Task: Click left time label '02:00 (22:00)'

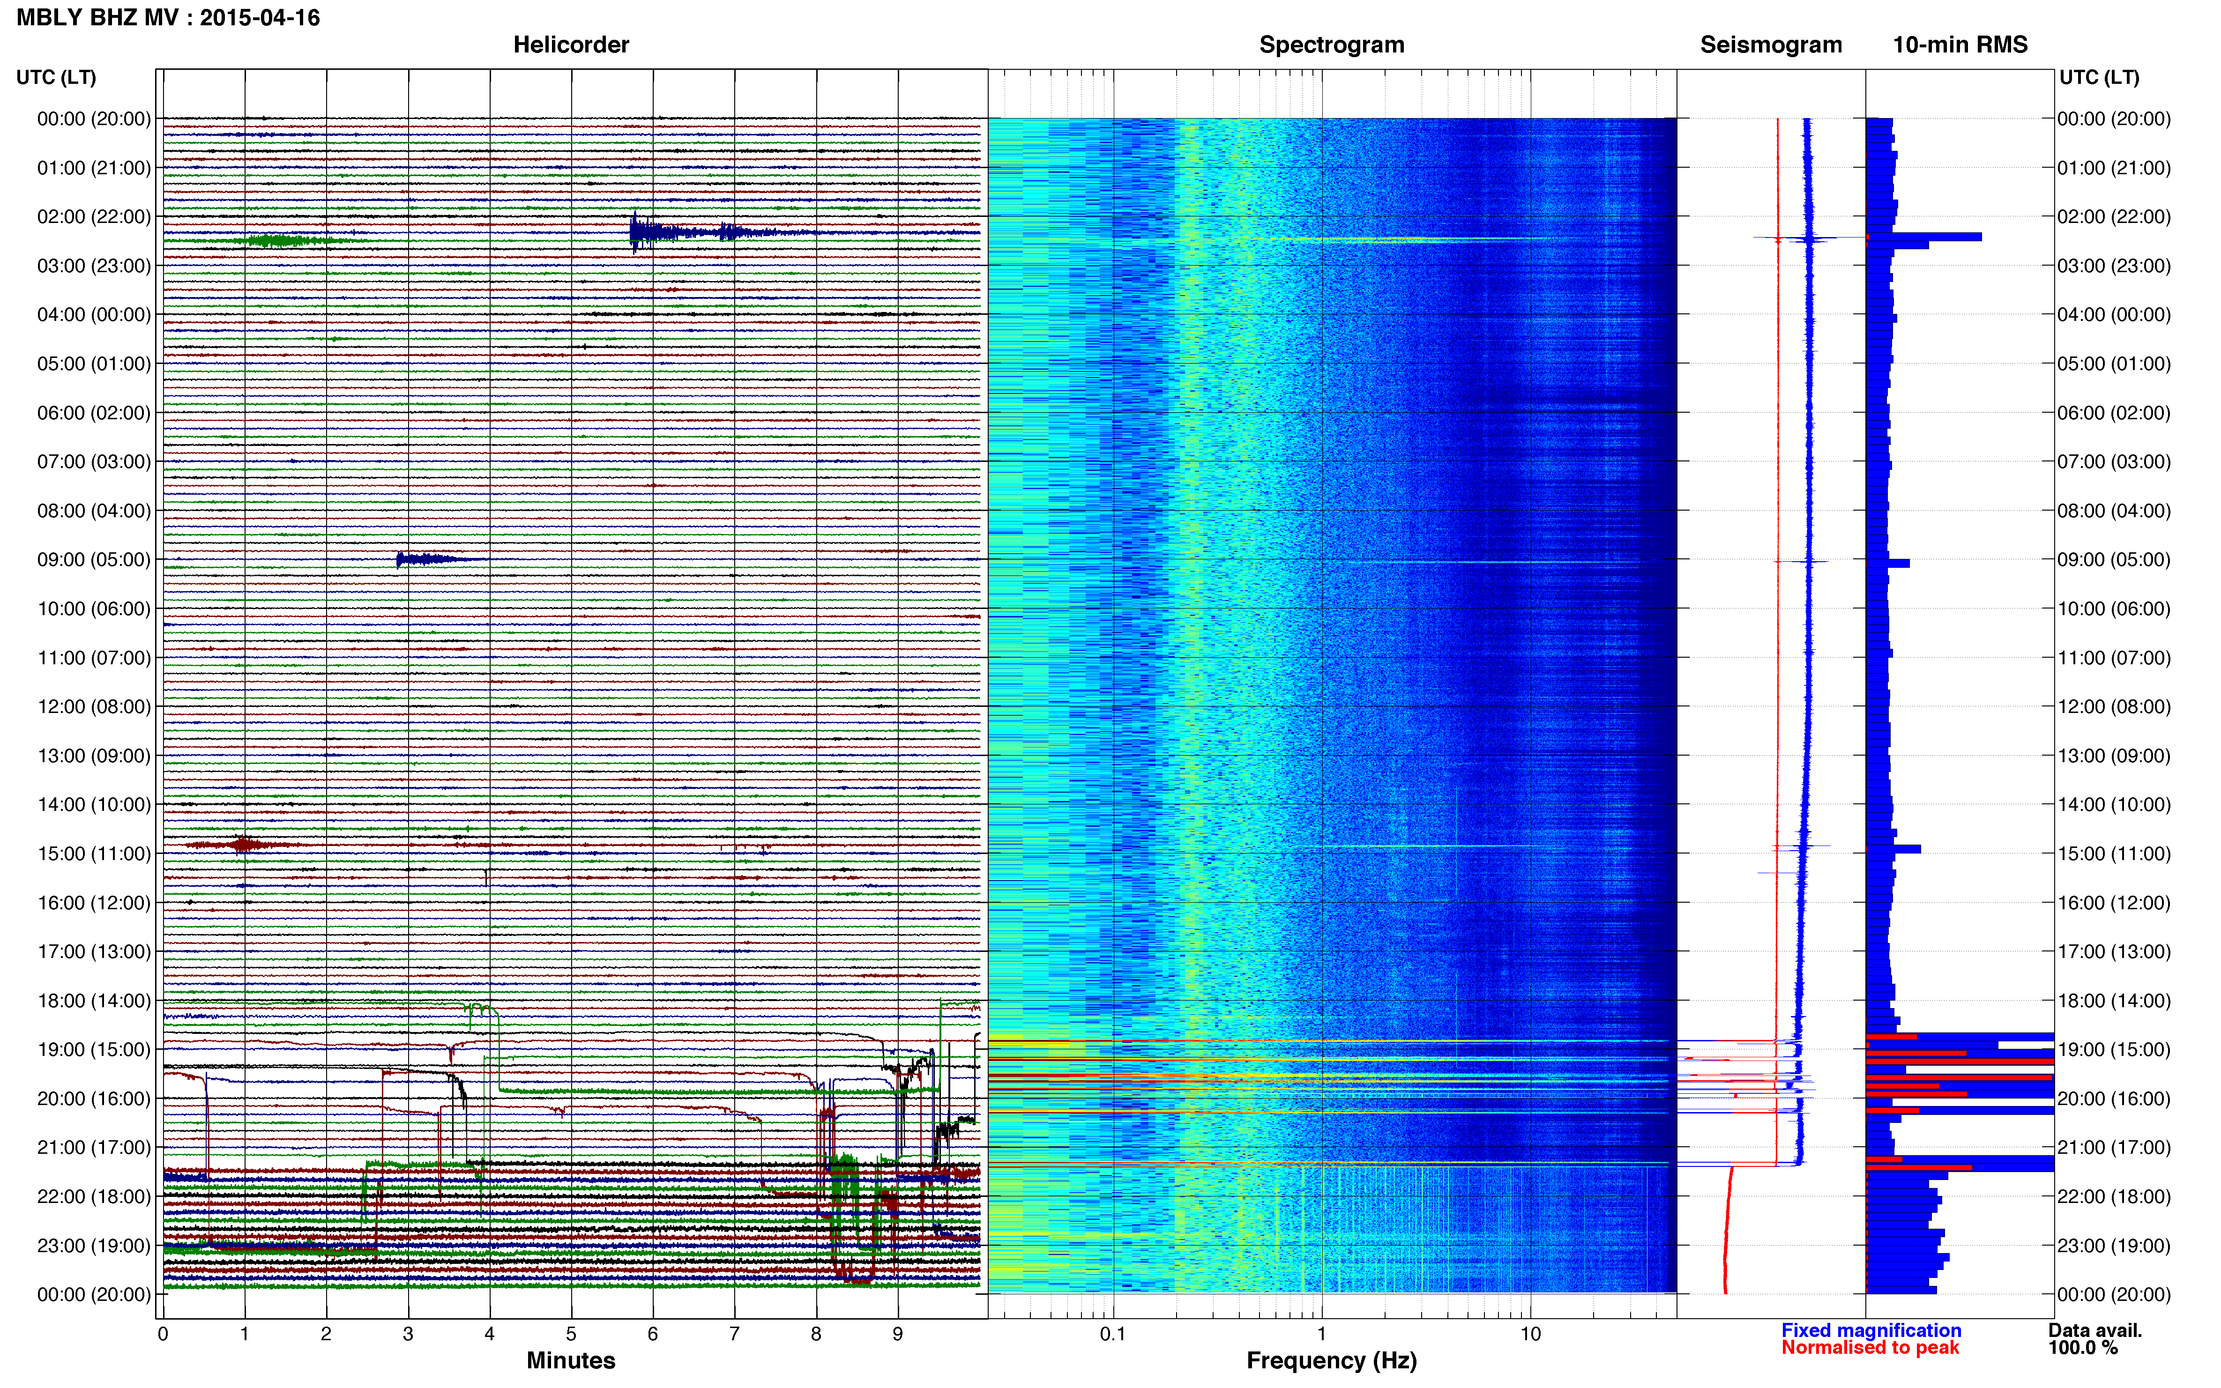Action: (94, 216)
